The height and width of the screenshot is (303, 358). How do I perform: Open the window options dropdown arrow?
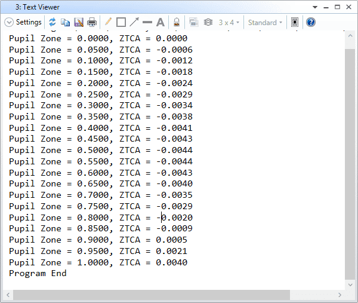(x=315, y=7)
